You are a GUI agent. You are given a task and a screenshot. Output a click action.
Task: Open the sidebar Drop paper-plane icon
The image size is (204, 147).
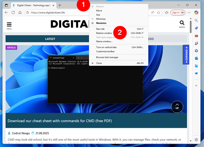click(x=196, y=73)
